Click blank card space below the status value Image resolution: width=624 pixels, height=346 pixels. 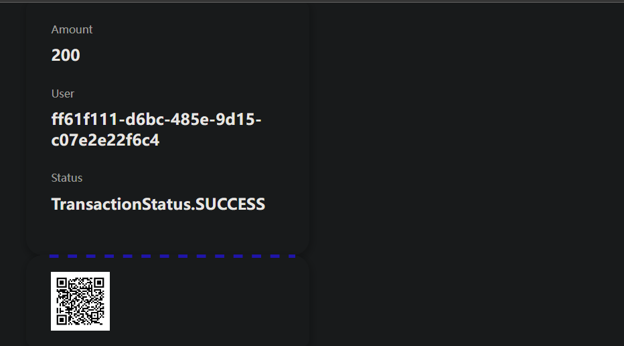(167, 232)
